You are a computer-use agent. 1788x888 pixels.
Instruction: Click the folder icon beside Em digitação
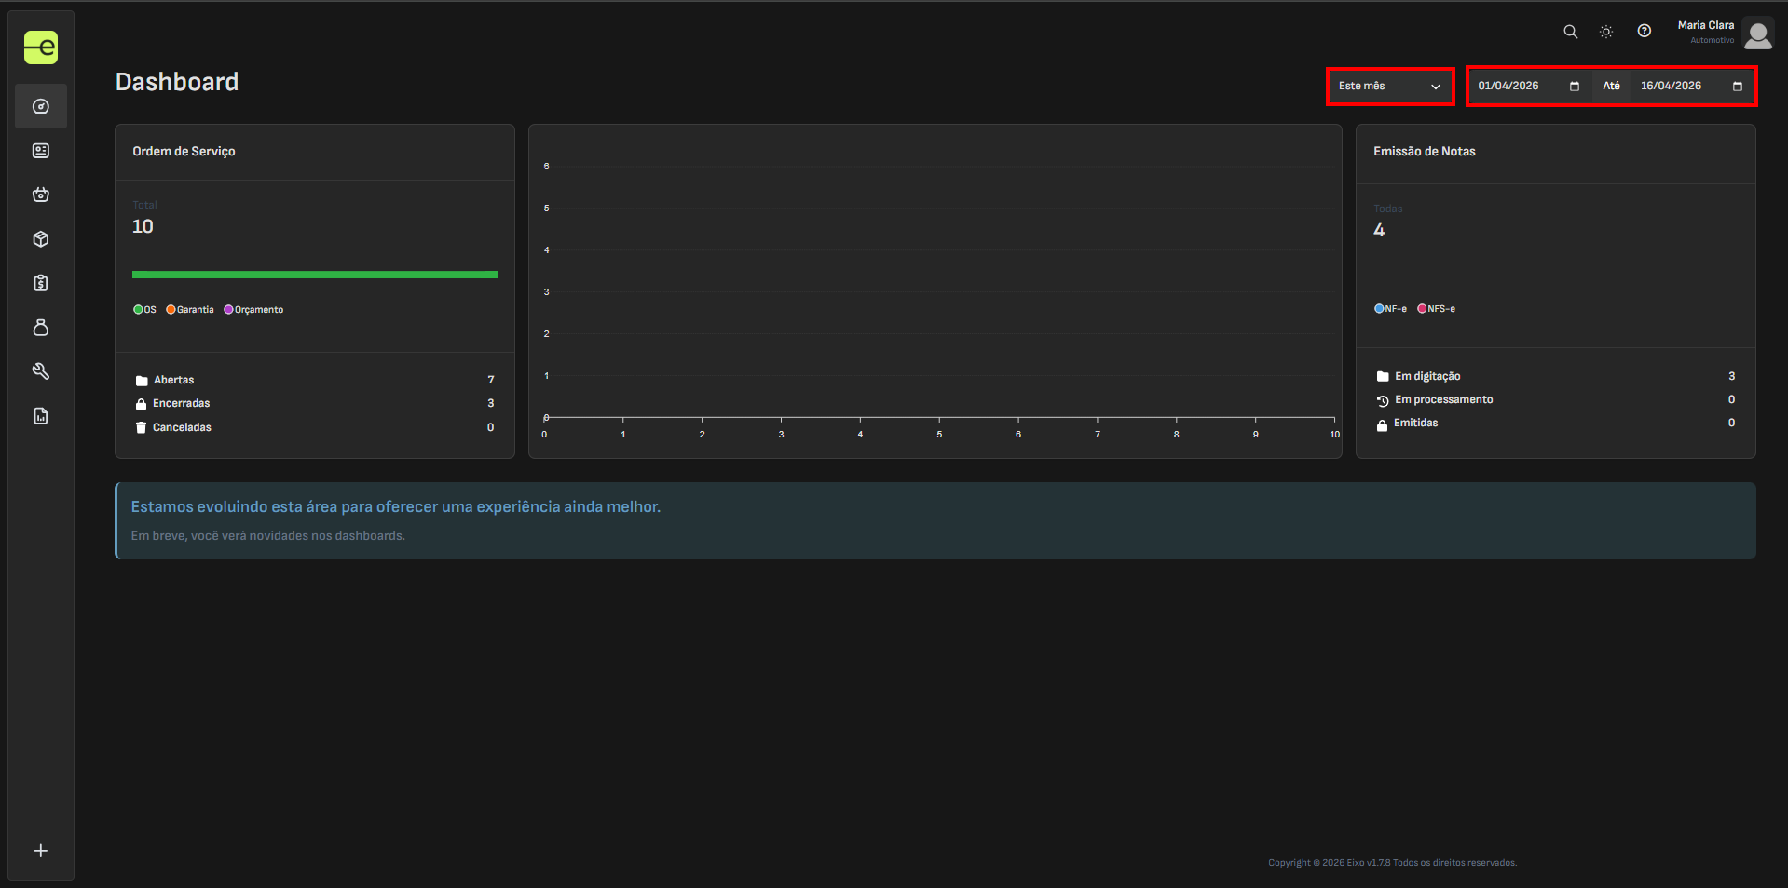(1383, 377)
